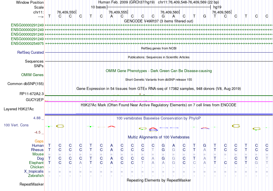Click the 100 Vert. Cons label
This screenshot has width=273, height=191.
click(16, 125)
